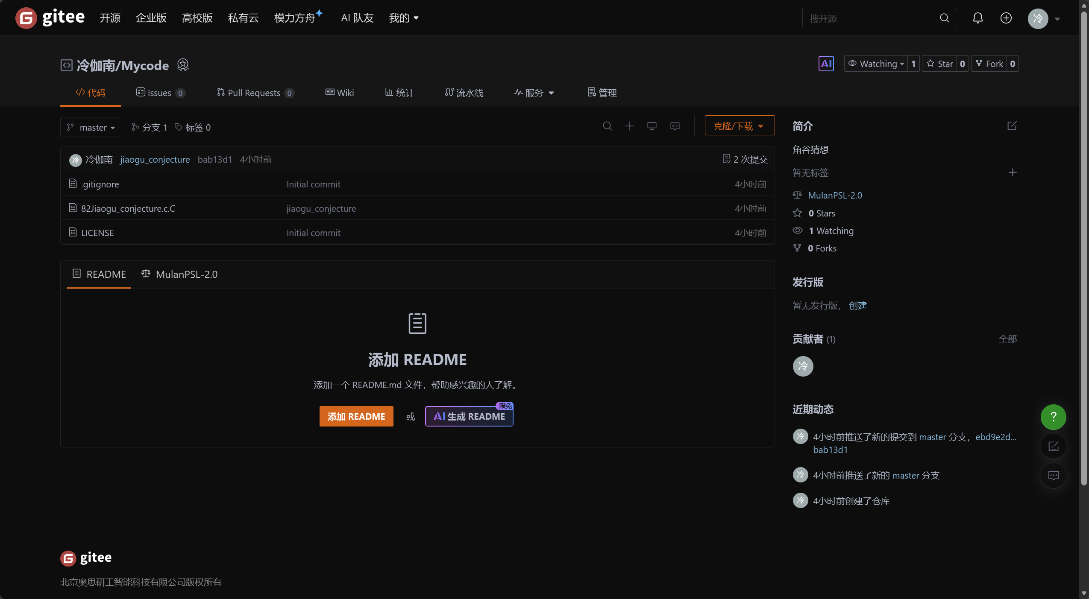Screen dimensions: 1089x599
Task: Expand the master branch selector
Action: pyautogui.click(x=91, y=127)
